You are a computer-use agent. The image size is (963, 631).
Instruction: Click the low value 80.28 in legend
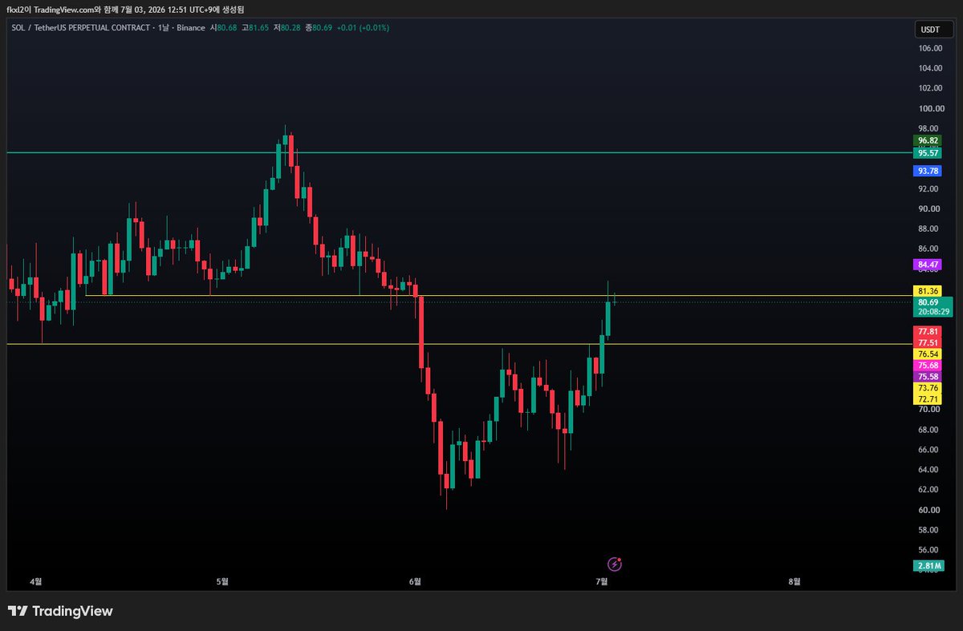click(x=291, y=27)
